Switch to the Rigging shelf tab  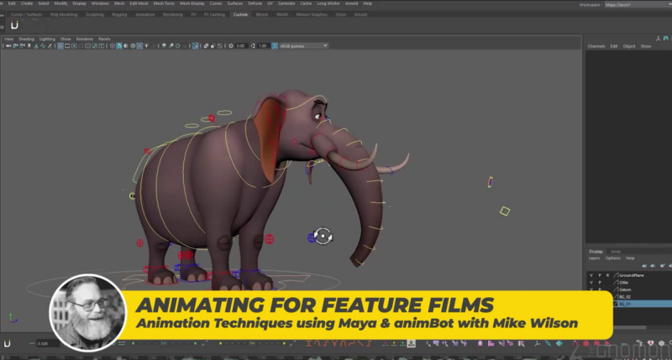(x=121, y=14)
